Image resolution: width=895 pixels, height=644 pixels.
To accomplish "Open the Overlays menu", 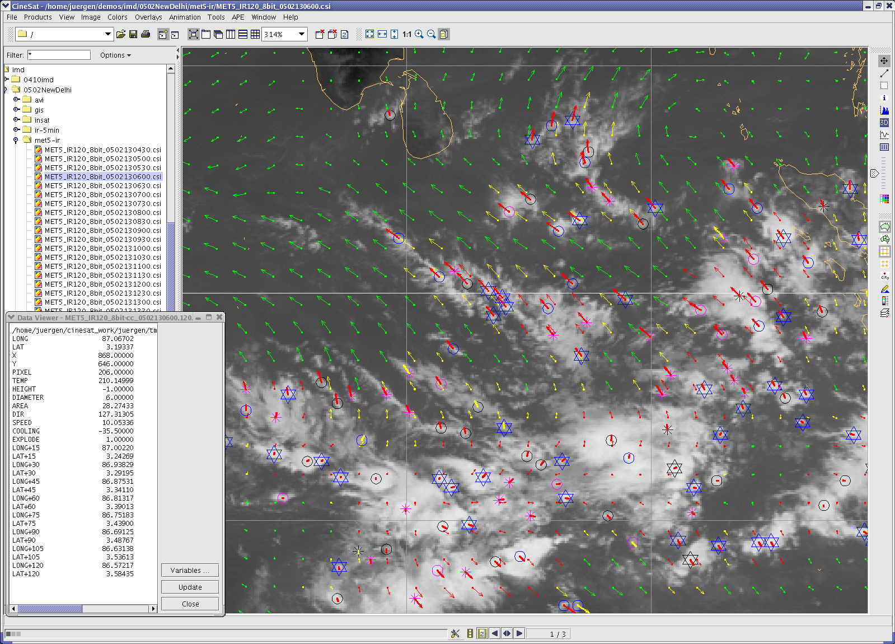I will pos(148,17).
